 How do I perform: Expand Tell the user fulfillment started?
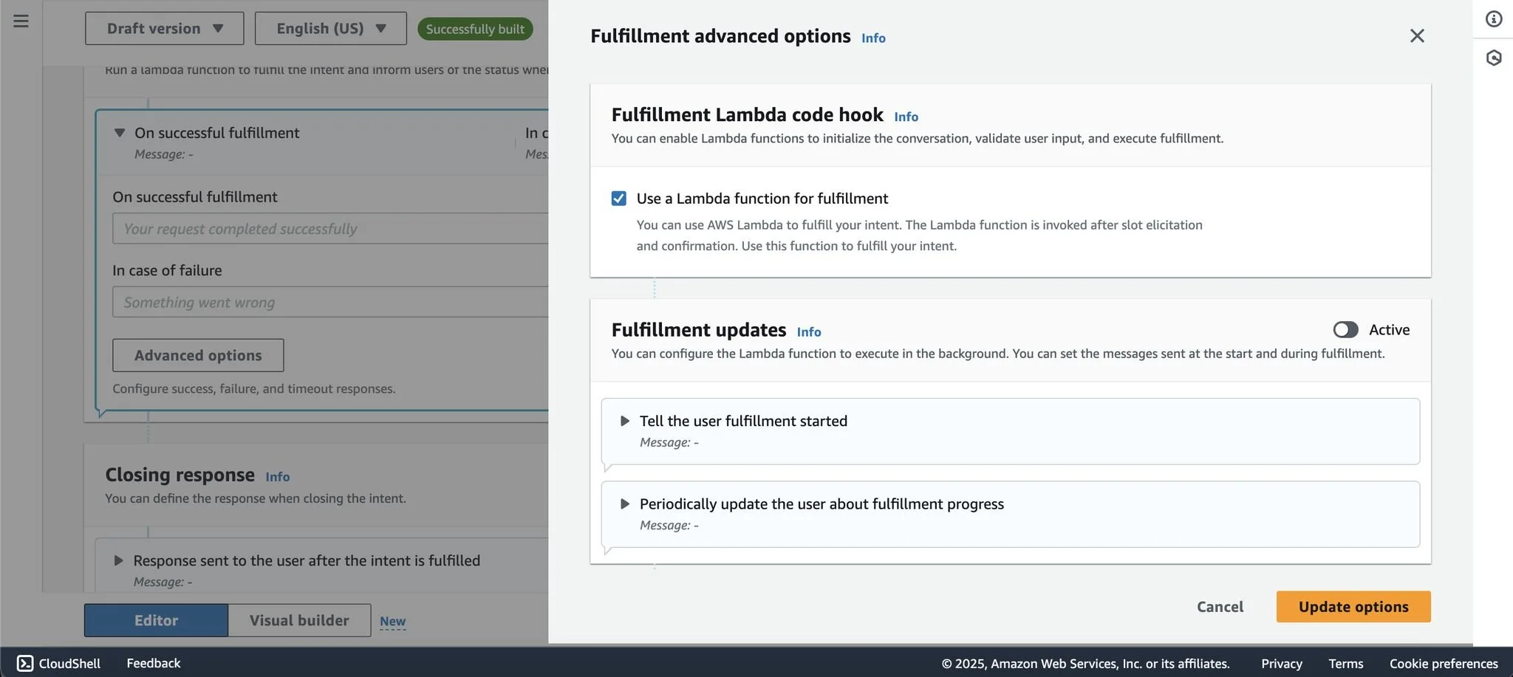624,421
